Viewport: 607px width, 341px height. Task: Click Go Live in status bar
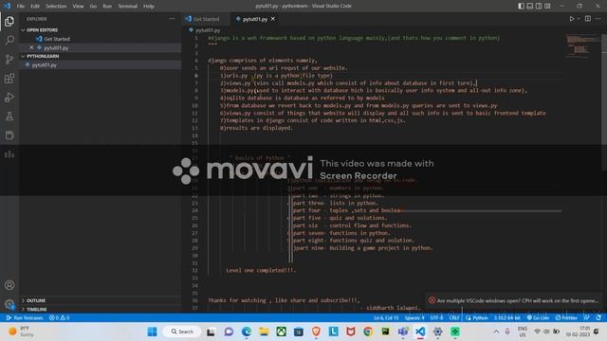pyautogui.click(x=538, y=318)
